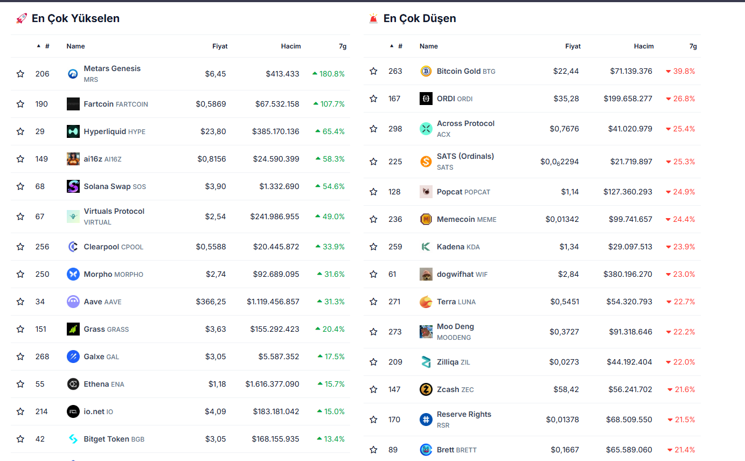
Task: Click the Popcat coin logo
Action: (426, 192)
